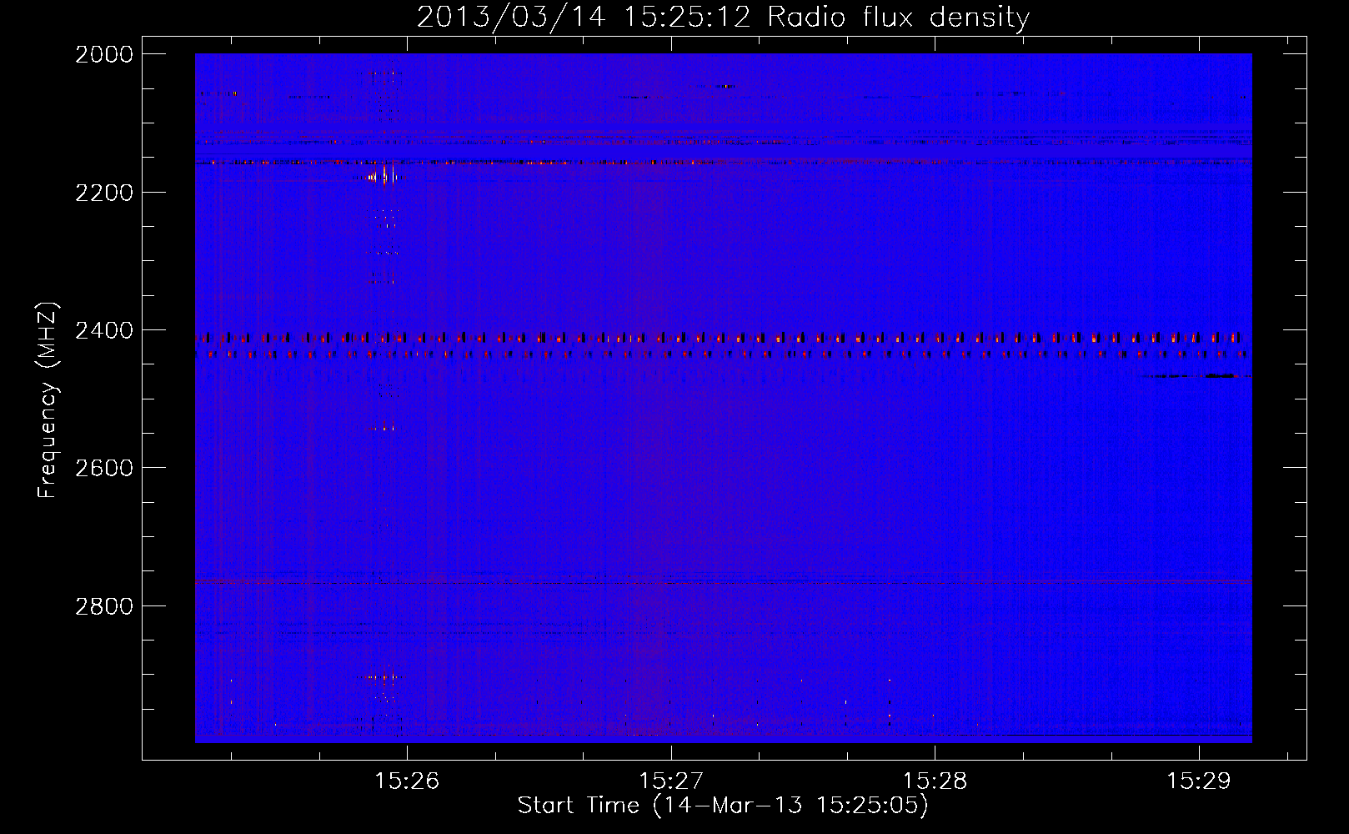Click the 'Start Time (14-Mar-13 15:25:05)' axis title

[x=723, y=806]
